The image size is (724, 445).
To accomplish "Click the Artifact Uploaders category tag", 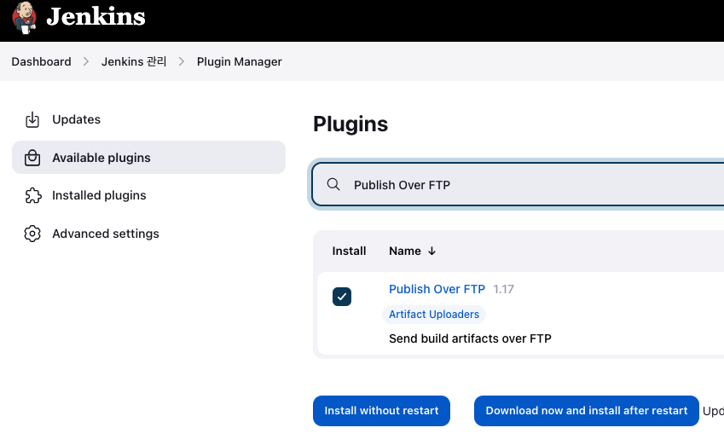I will (434, 315).
